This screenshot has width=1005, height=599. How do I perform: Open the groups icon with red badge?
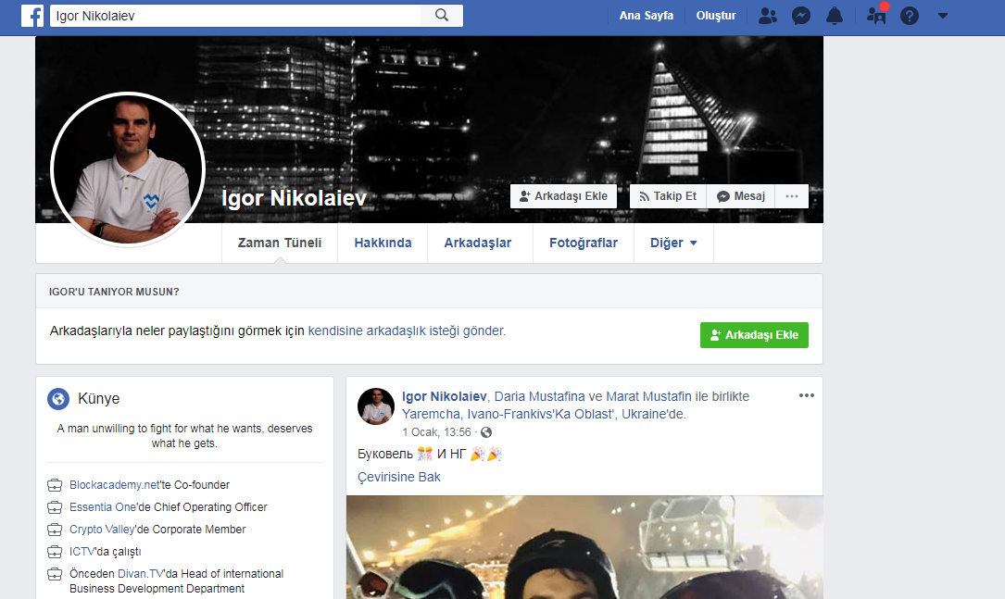coord(877,14)
